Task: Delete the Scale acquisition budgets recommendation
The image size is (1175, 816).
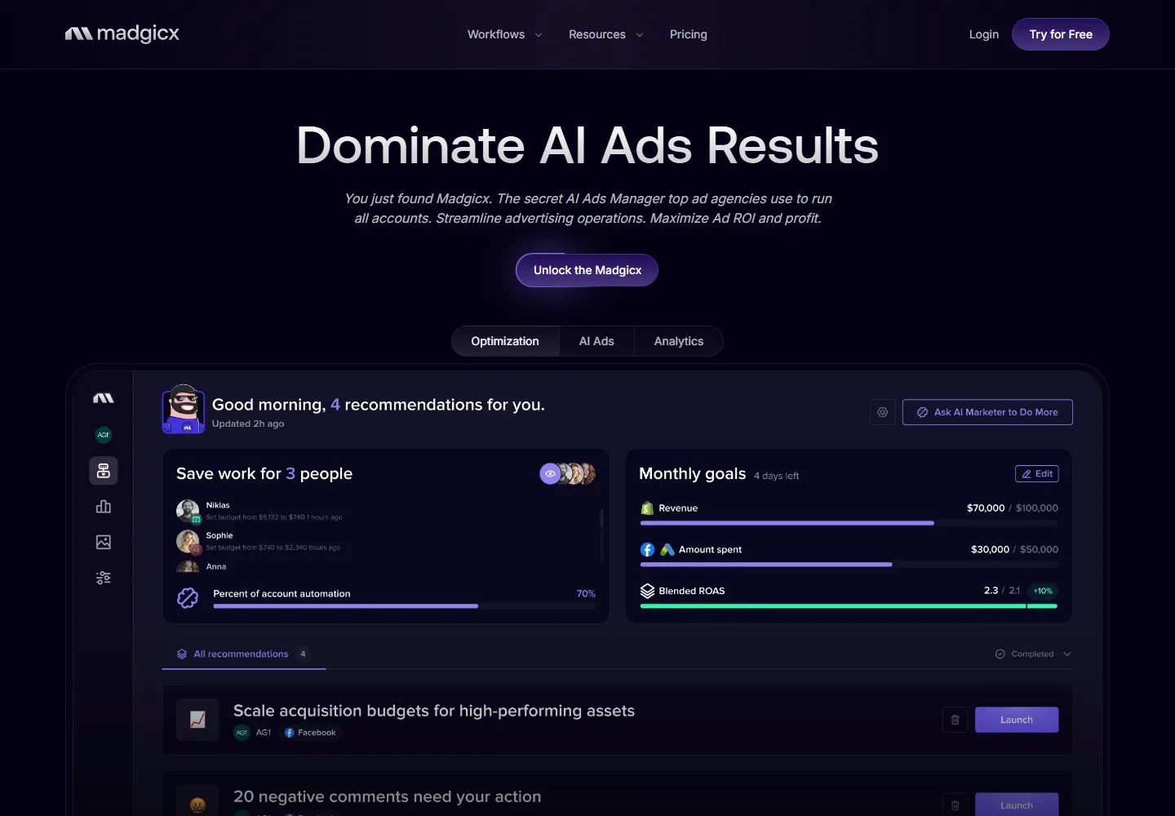Action: coord(955,720)
